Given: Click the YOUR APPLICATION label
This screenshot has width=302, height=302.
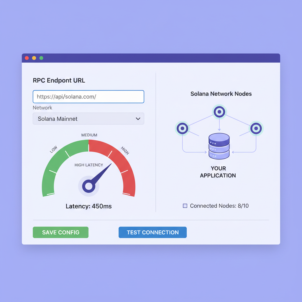Looking at the screenshot, I should click(218, 172).
